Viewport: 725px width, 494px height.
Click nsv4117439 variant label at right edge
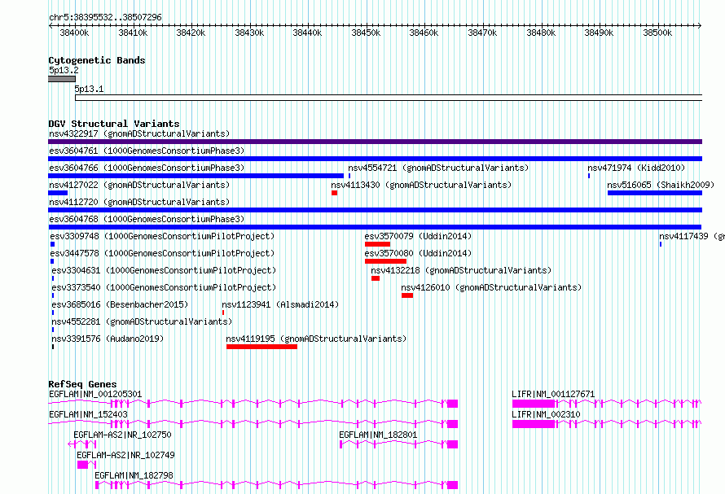692,236
